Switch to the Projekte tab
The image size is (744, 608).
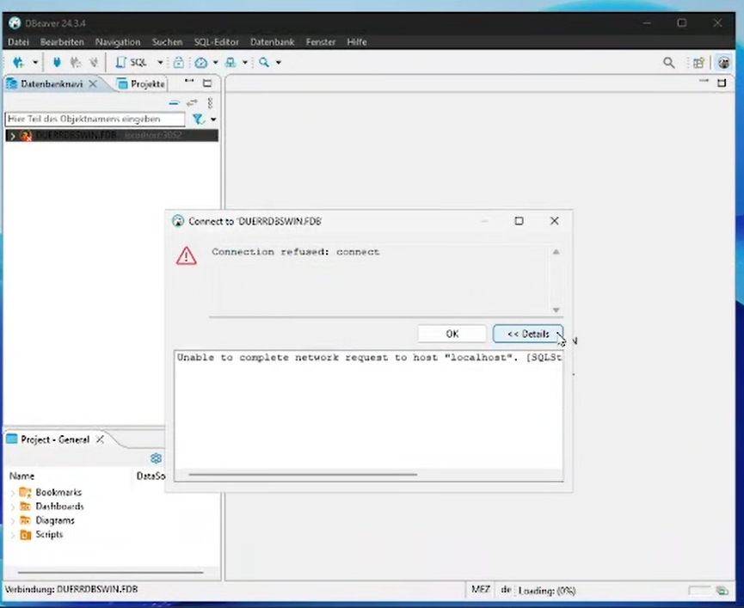(x=146, y=83)
